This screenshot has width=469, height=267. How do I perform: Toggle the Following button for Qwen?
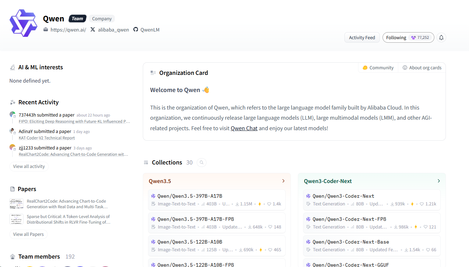coord(408,38)
